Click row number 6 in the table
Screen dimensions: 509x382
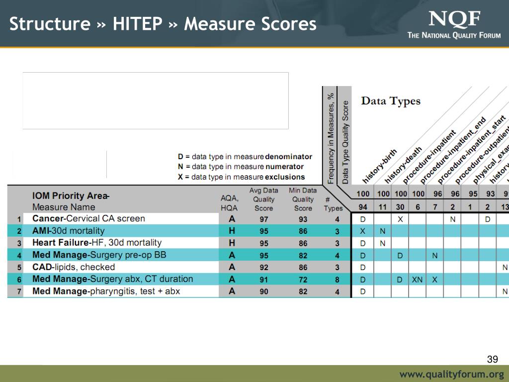pyautogui.click(x=19, y=280)
